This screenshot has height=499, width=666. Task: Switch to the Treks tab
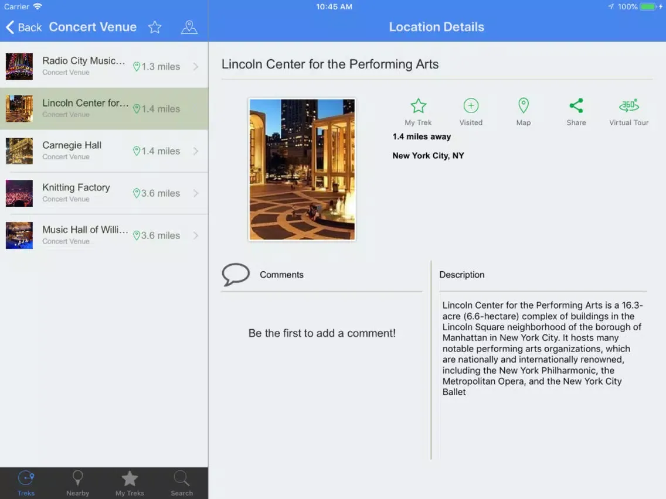click(x=26, y=483)
